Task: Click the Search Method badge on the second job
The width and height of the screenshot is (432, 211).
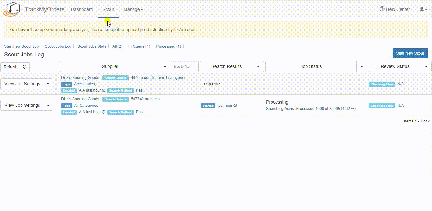Action: (x=120, y=112)
